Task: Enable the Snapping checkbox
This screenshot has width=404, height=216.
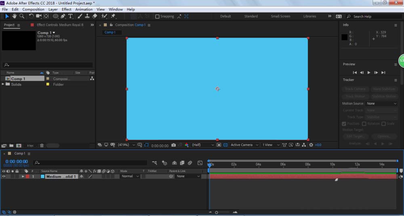Action: pos(157,17)
